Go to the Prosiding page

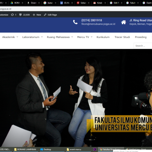(x=141, y=37)
